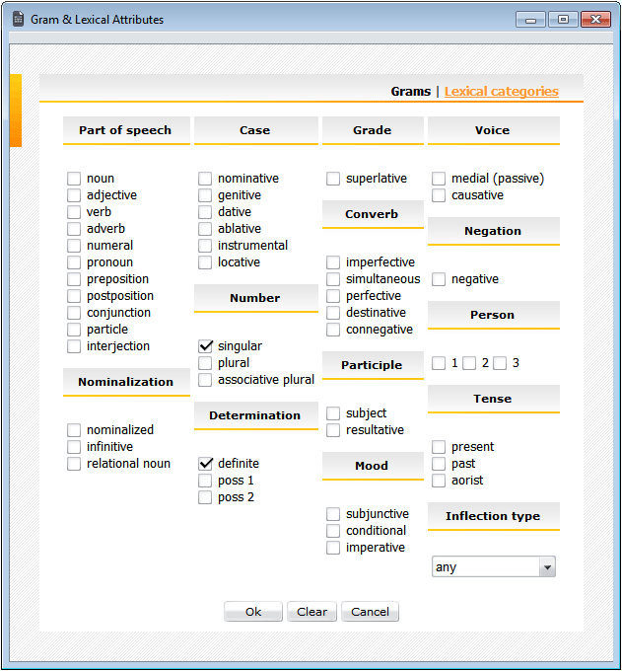Check the nominalized option
The height and width of the screenshot is (671, 622).
click(74, 430)
